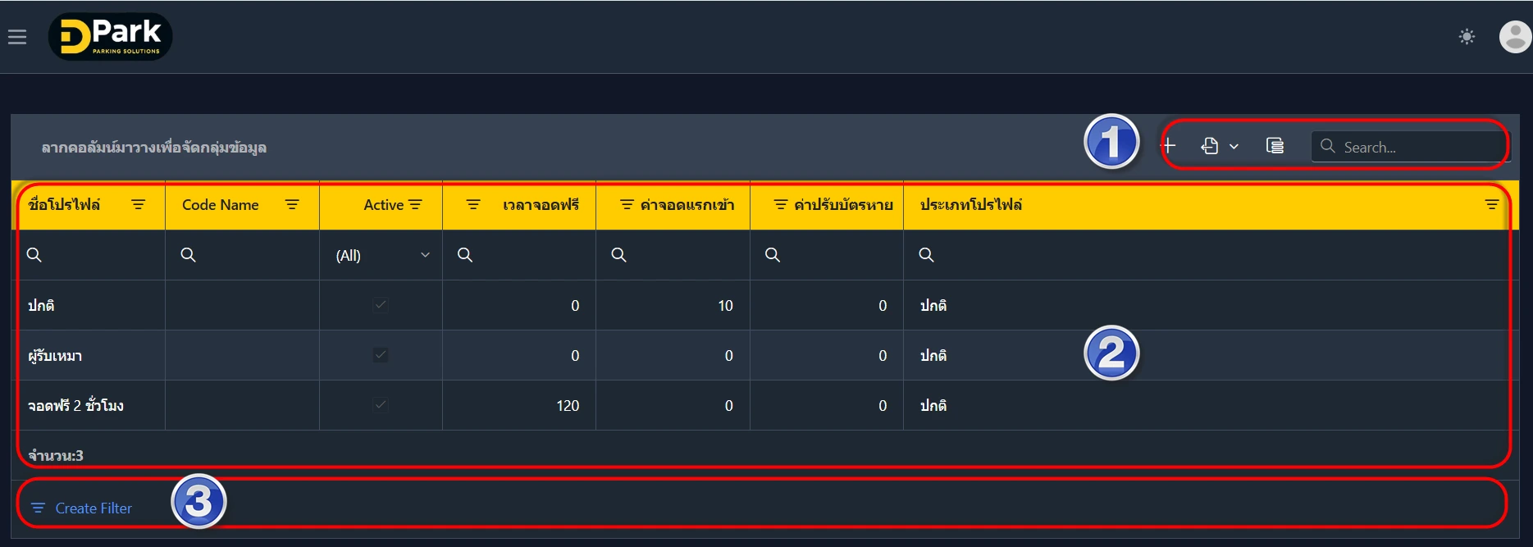Image resolution: width=1533 pixels, height=547 pixels.
Task: Open filter menu for Code Name column
Action: (x=292, y=204)
